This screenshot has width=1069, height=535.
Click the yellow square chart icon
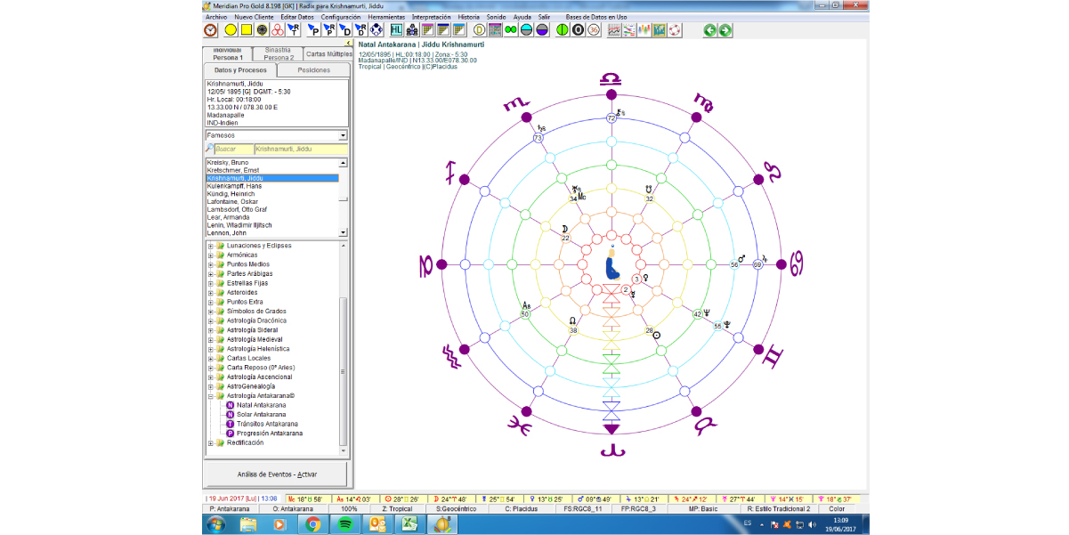click(246, 30)
